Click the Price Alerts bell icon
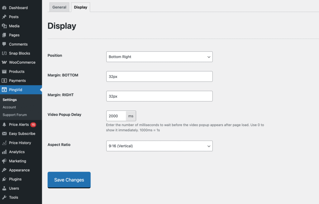This screenshot has height=204, width=319. pyautogui.click(x=4, y=124)
